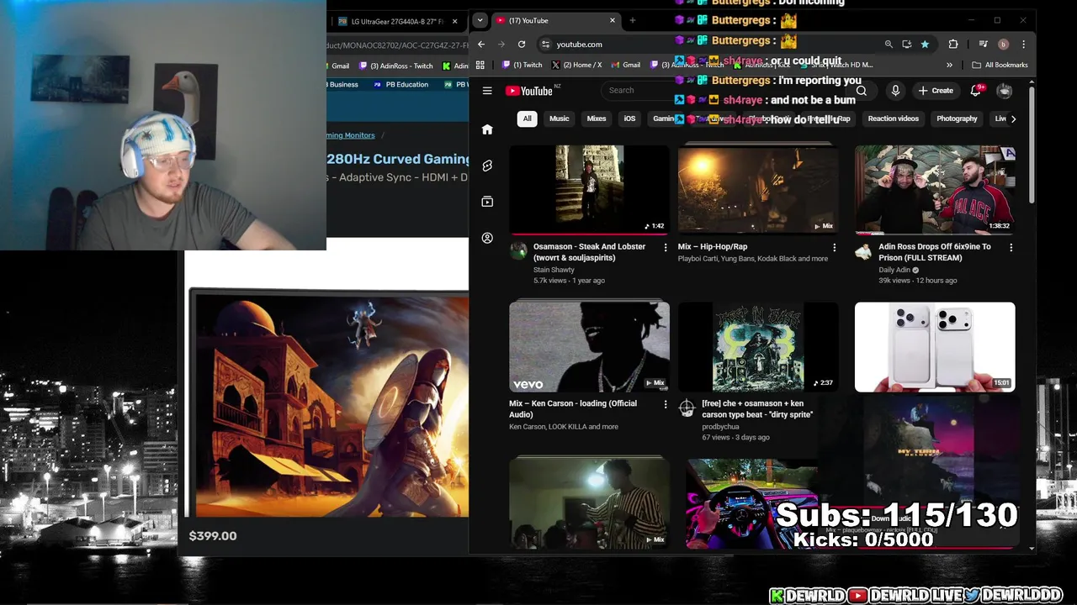Select the Music filter chip
Image resolution: width=1077 pixels, height=605 pixels.
point(560,118)
